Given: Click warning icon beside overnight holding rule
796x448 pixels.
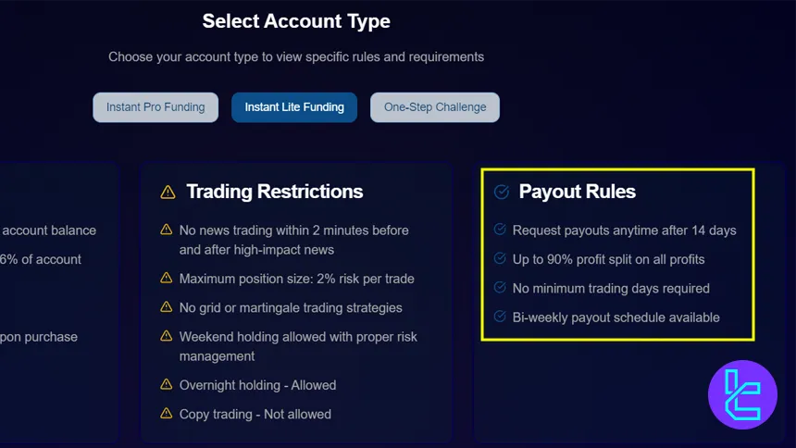Looking at the screenshot, I should [x=167, y=385].
